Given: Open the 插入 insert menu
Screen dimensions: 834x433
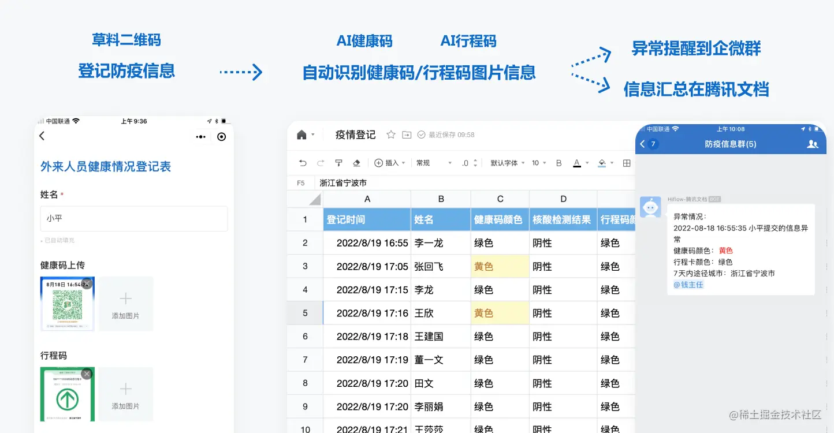Looking at the screenshot, I should pos(390,163).
